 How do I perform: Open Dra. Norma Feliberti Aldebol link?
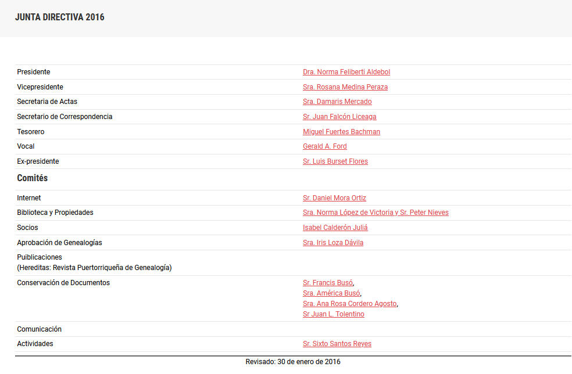click(x=346, y=72)
